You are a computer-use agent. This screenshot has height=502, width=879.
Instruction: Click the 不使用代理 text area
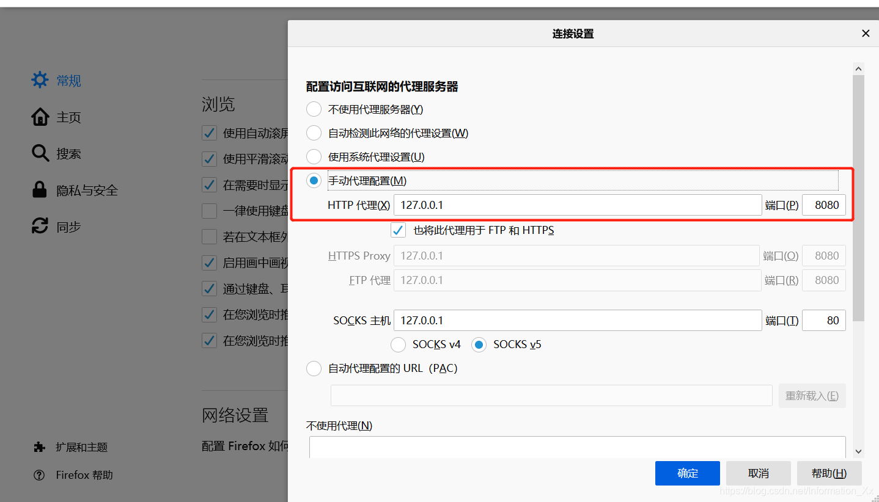tap(578, 447)
